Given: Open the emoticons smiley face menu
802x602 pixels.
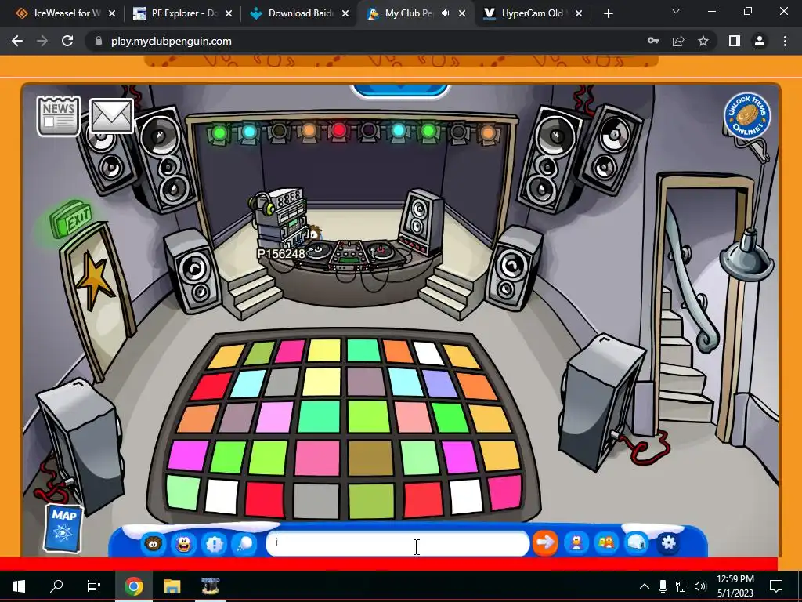Looking at the screenshot, I should pos(183,542).
